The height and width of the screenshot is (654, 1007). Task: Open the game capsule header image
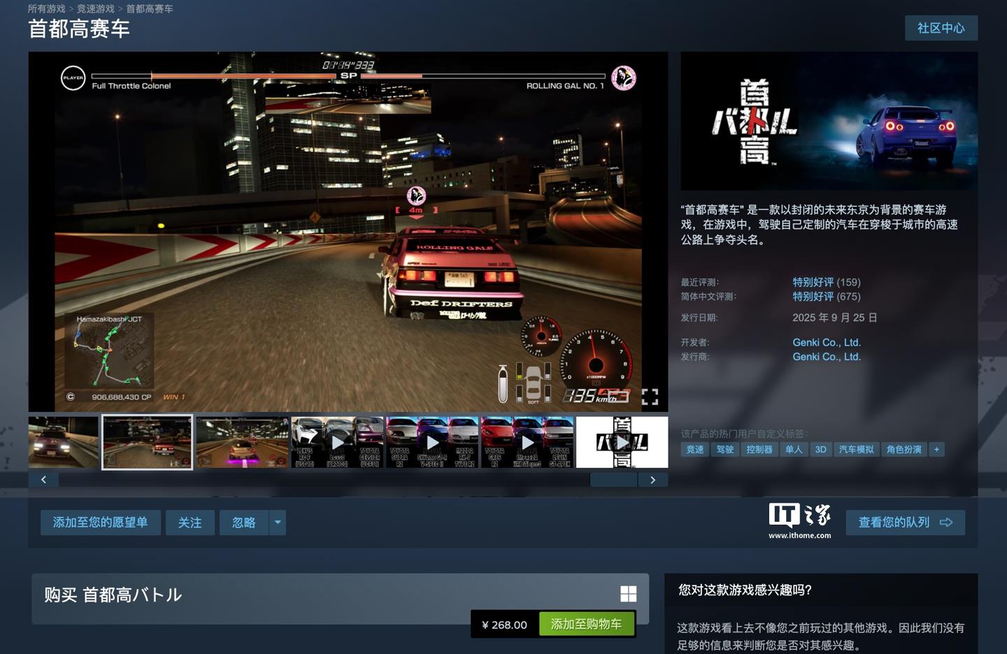click(x=829, y=121)
